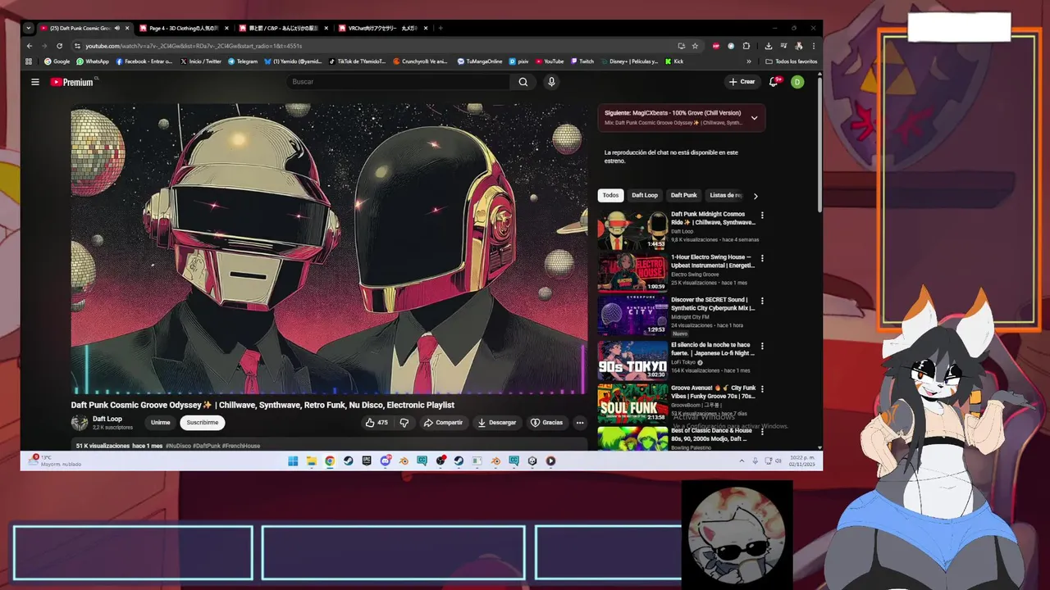Bookmark this page with the star
This screenshot has height=590, width=1050.
click(695, 46)
